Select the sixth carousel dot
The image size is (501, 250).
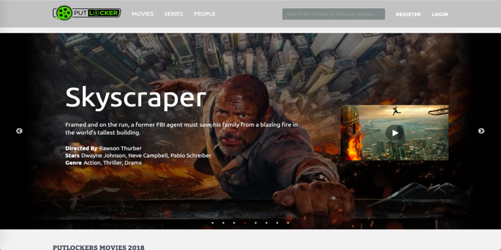[x=266, y=223]
